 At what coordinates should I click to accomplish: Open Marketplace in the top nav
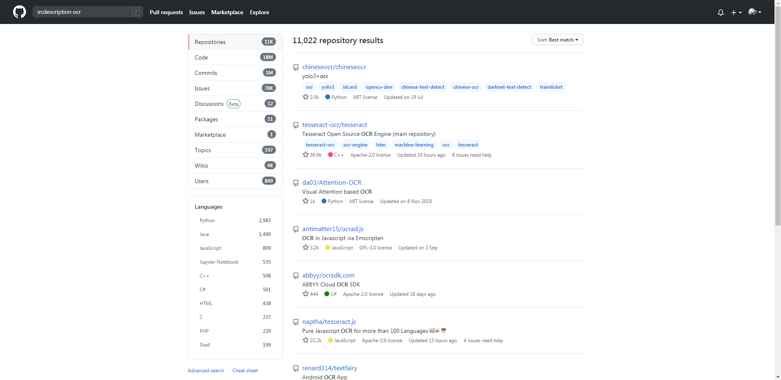pos(227,12)
